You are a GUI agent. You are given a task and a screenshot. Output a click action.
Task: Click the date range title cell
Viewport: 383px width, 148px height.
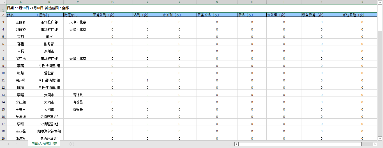191,8
